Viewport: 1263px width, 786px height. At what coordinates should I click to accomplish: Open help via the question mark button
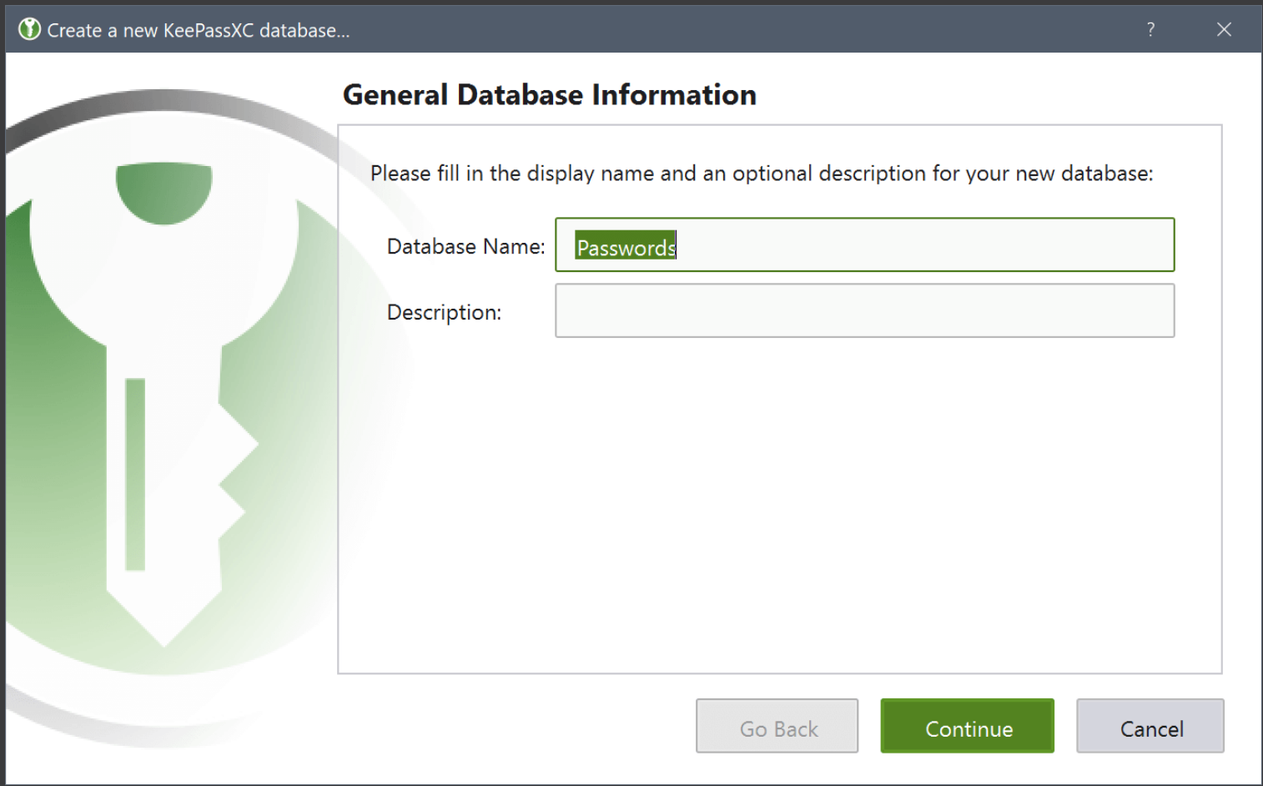[1150, 29]
